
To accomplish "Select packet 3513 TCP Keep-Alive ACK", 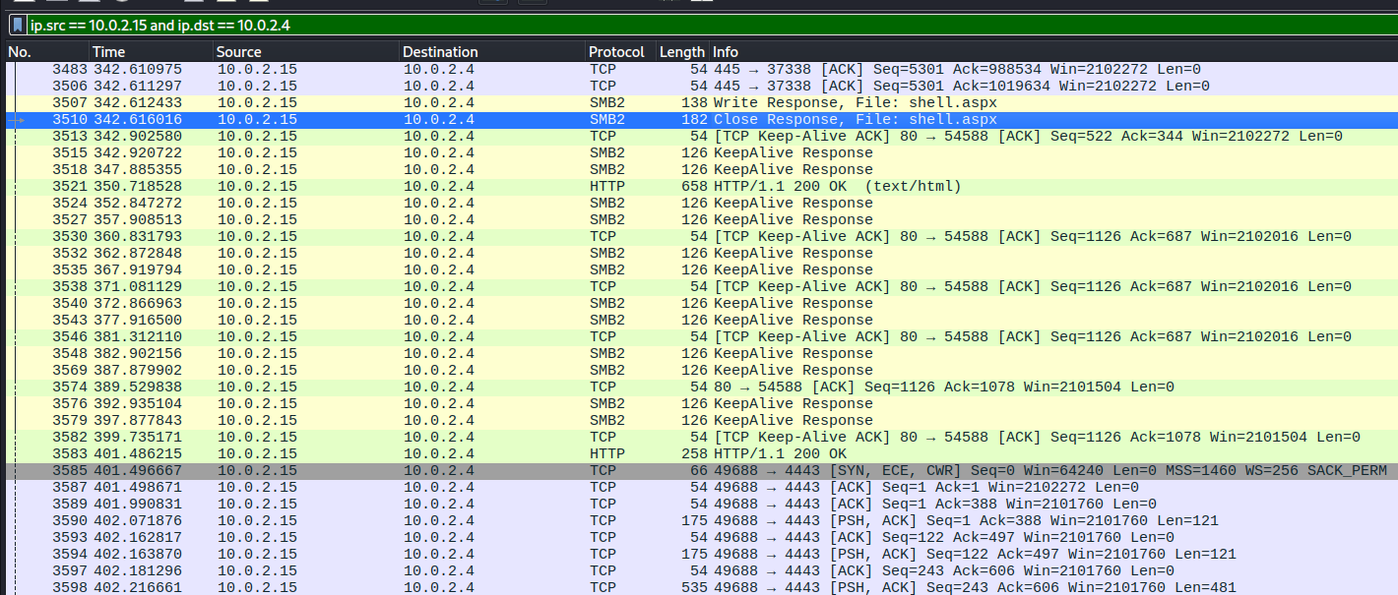I will [701, 137].
